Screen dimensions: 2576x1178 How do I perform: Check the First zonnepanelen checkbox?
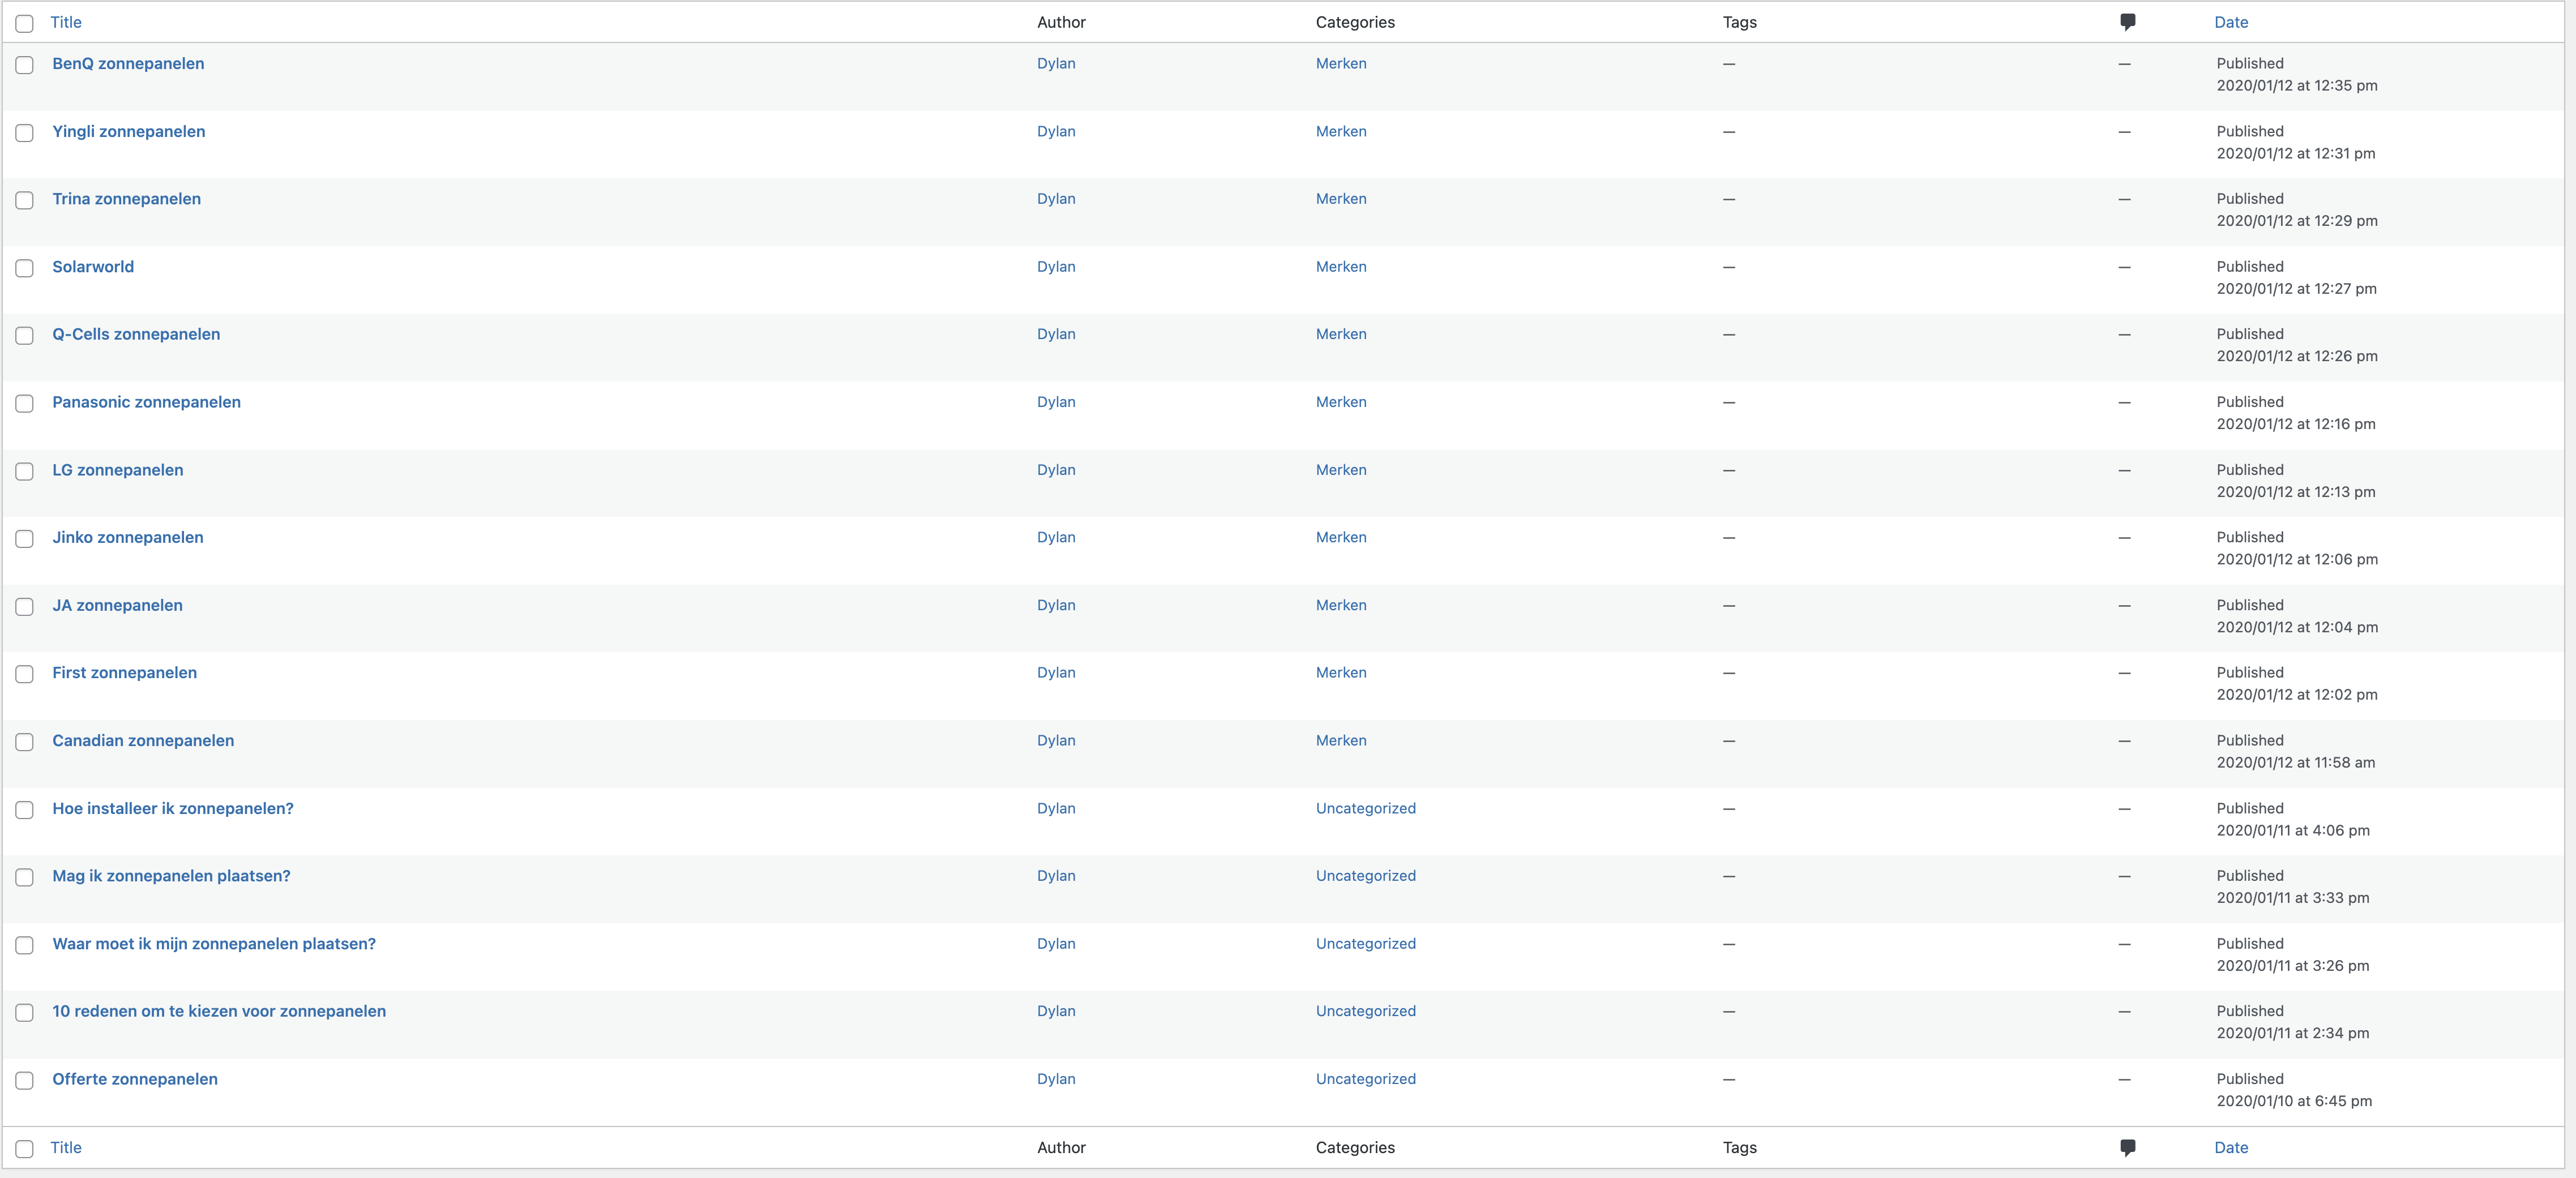[25, 674]
